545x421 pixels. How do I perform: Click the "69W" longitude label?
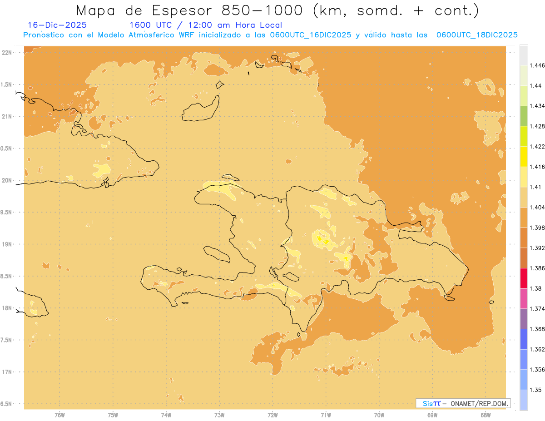tap(432, 415)
